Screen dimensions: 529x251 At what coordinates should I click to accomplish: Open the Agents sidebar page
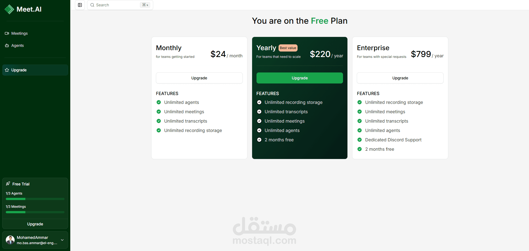tap(18, 45)
